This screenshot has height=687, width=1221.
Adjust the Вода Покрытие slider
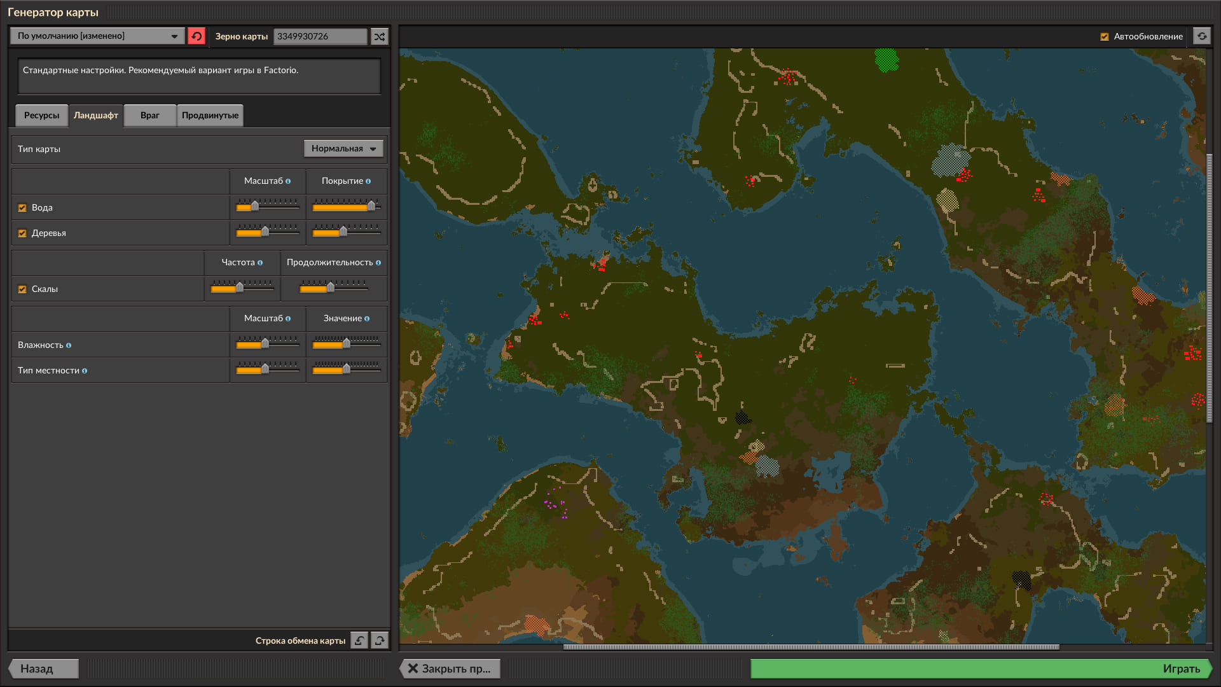[x=371, y=206]
